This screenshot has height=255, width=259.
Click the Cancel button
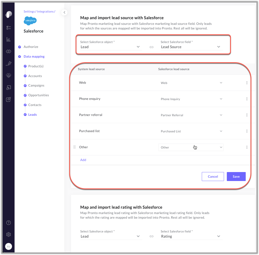213,176
